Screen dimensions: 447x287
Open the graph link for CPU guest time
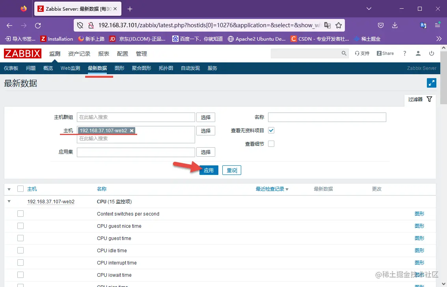coord(419,238)
